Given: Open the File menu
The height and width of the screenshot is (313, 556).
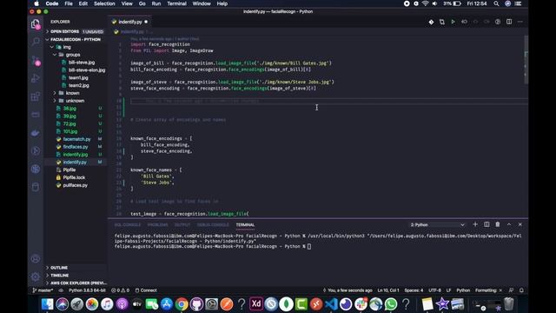Looking at the screenshot, I should [69, 3].
